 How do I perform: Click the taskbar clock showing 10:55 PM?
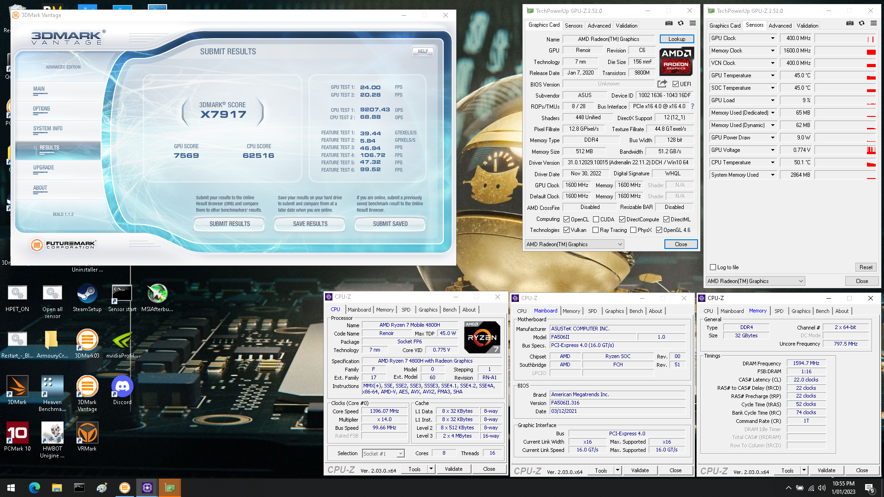tap(843, 488)
